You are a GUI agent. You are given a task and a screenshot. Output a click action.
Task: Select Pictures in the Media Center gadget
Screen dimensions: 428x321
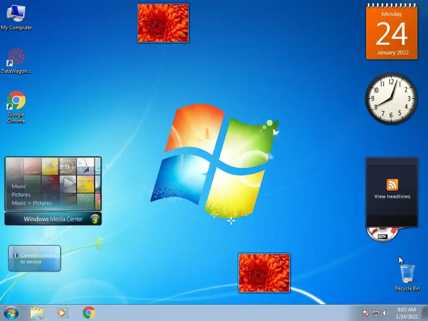21,195
